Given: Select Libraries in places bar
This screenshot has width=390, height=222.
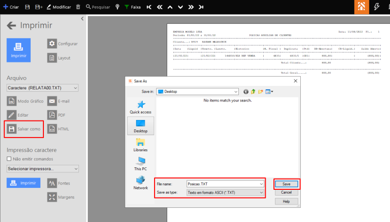Looking at the screenshot, I should pyautogui.click(x=140, y=145).
